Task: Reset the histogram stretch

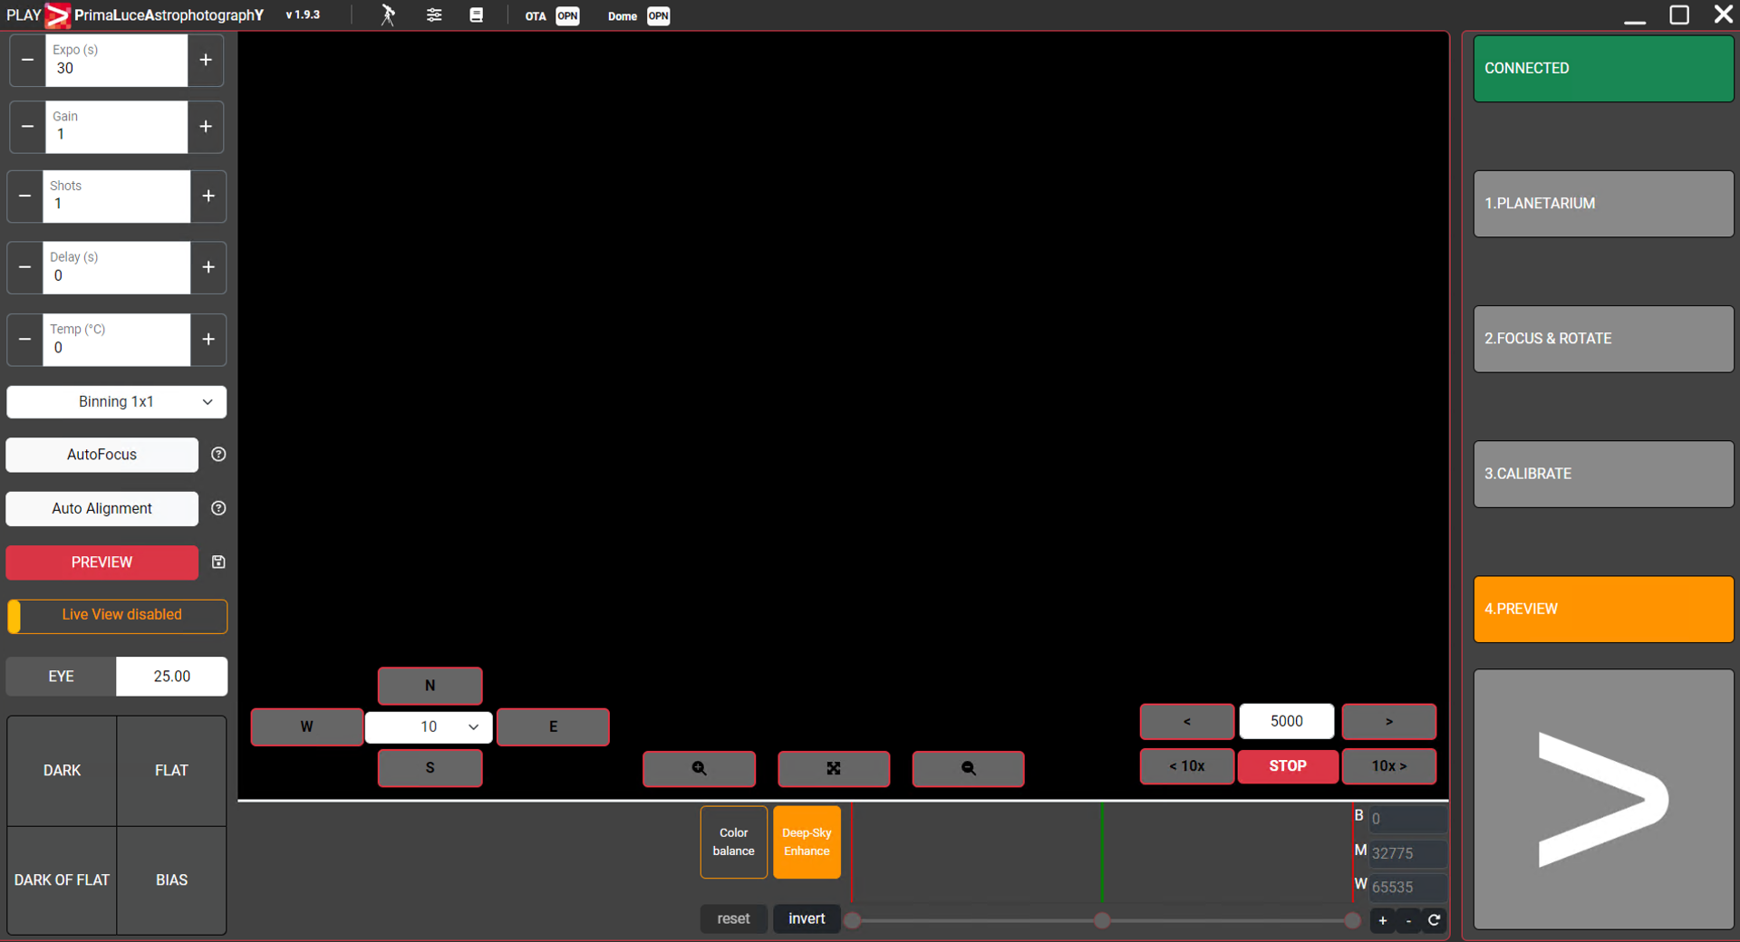Action: [x=734, y=918]
